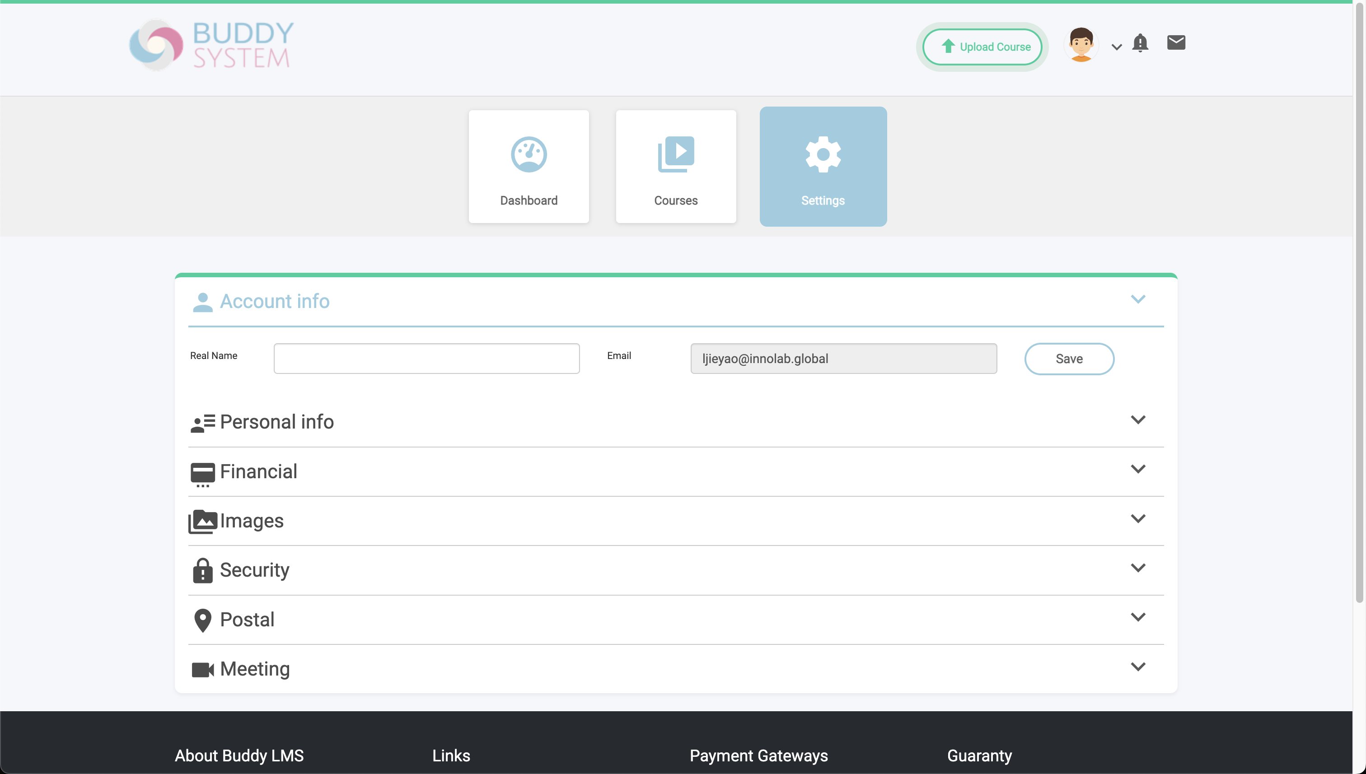Click the notification bell icon
The width and height of the screenshot is (1366, 774).
pos(1140,43)
